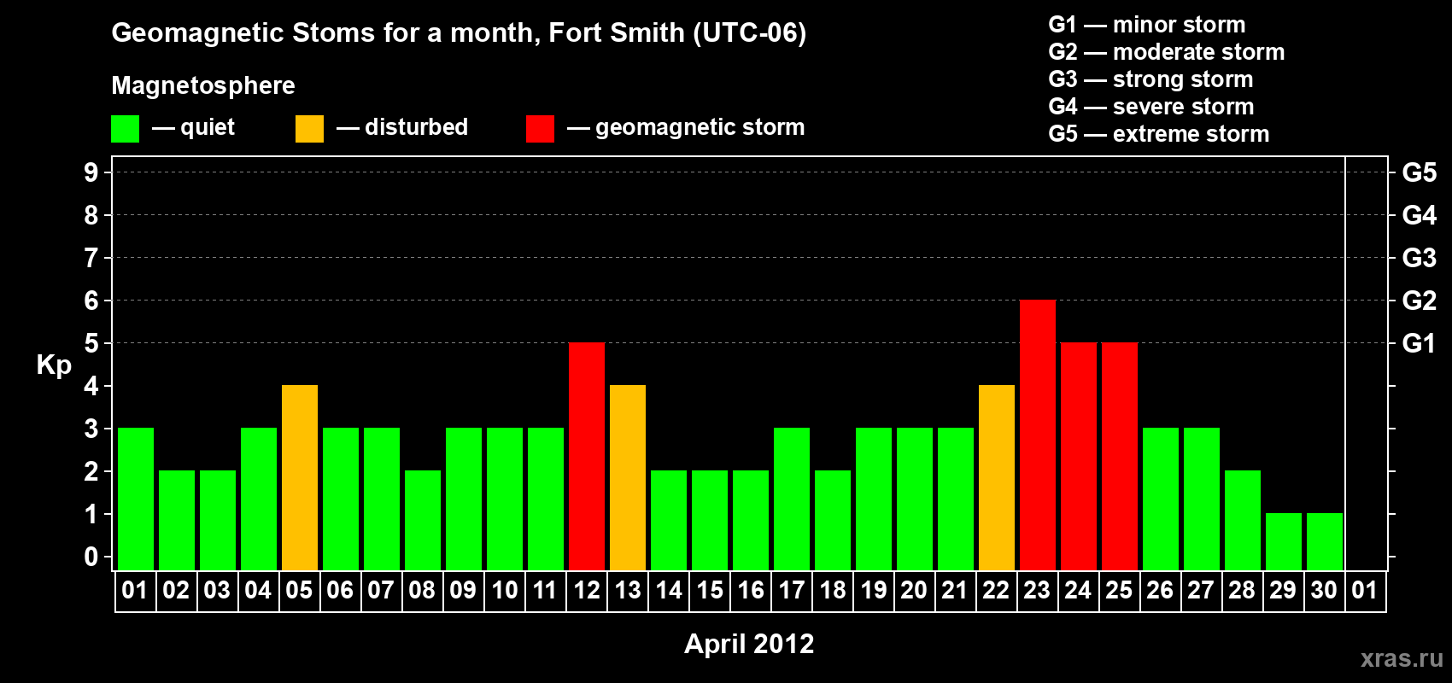Click the '9' tick on Kp axis
Viewport: 1452px width, 683px height.
(91, 172)
